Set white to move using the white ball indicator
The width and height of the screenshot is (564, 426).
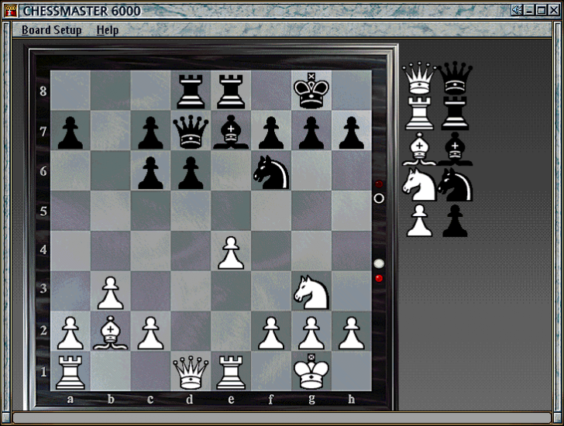(379, 264)
